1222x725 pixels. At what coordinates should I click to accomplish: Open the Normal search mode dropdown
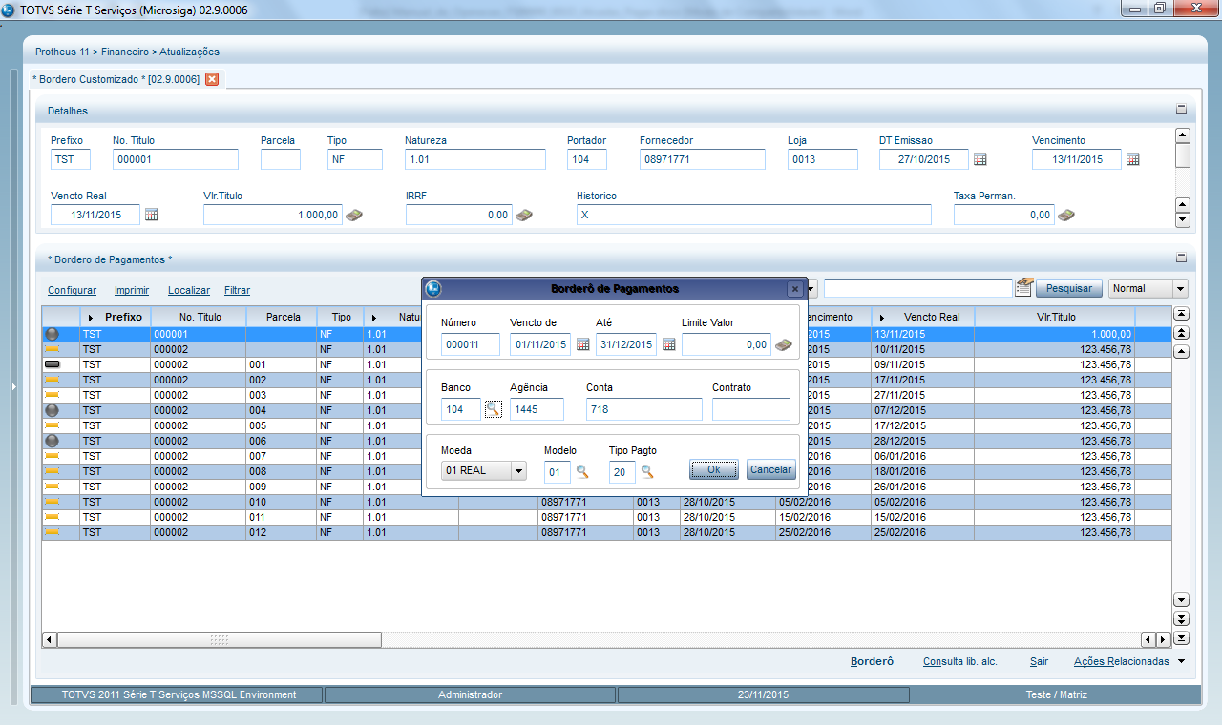1180,288
